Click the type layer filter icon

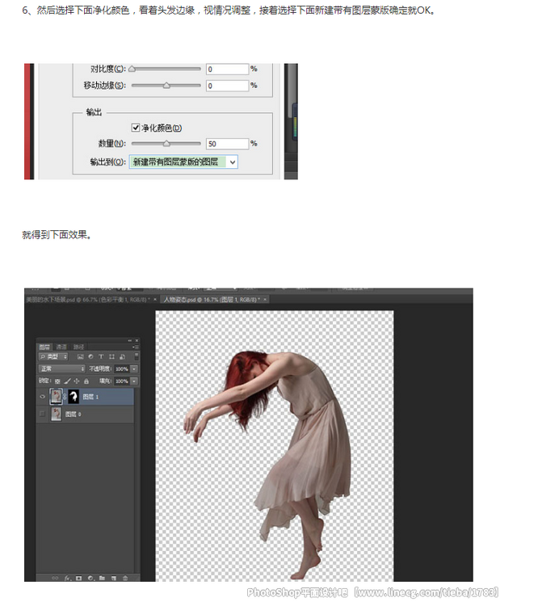[x=101, y=356]
